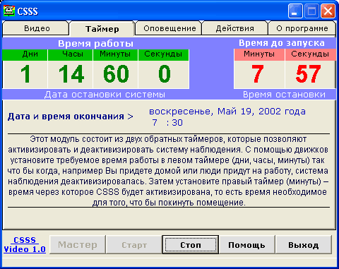Open help via Помощь button
Screen dimensions: 339x269
(x=246, y=245)
